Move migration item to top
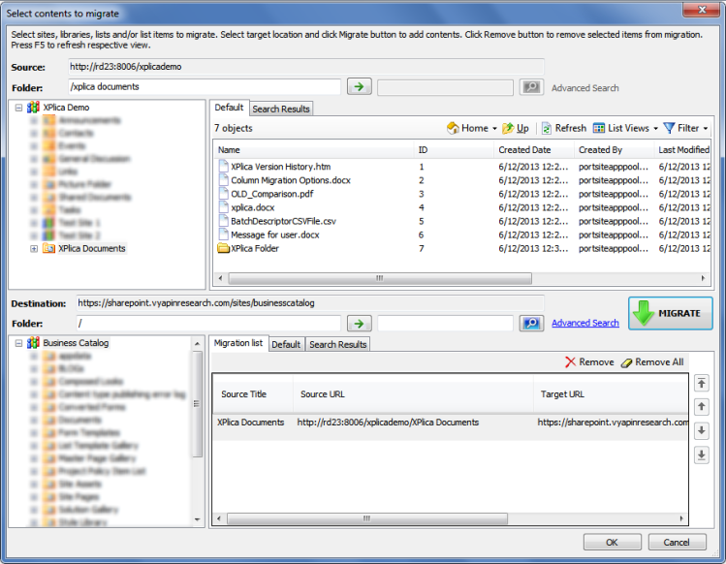Image resolution: width=726 pixels, height=564 pixels. pos(702,384)
